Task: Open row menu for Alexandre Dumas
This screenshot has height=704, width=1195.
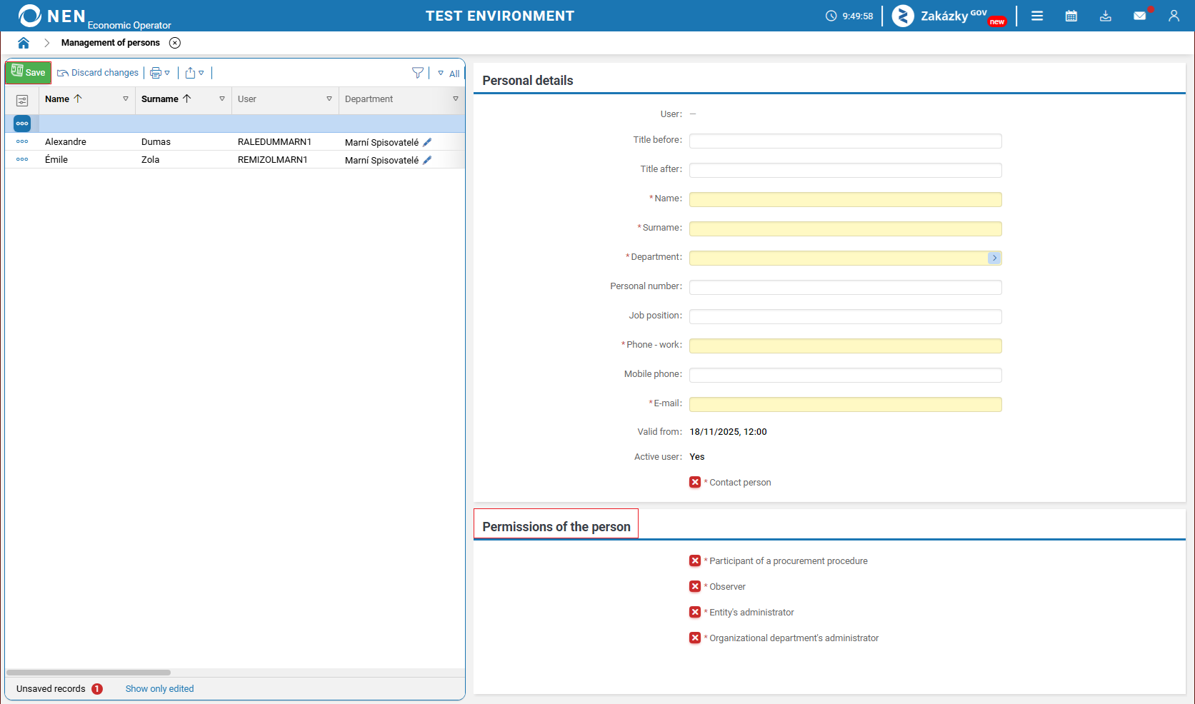Action: tap(22, 141)
